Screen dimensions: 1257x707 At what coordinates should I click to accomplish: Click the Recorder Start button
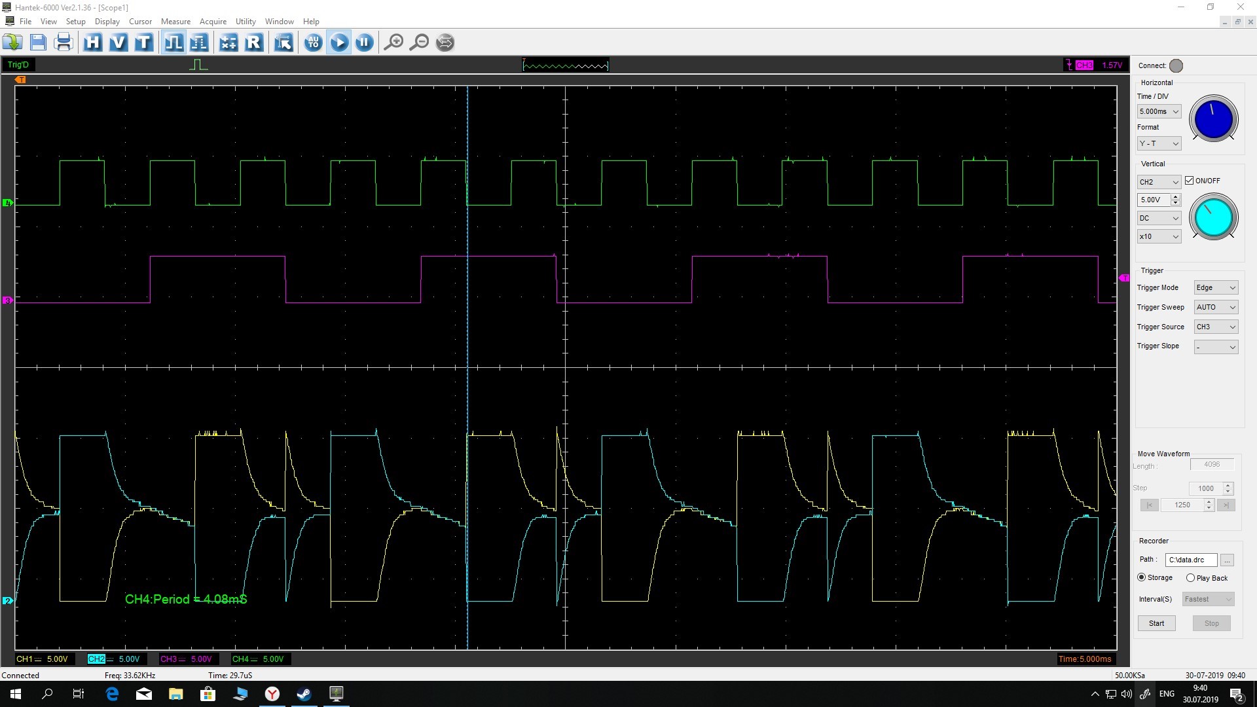coord(1156,623)
